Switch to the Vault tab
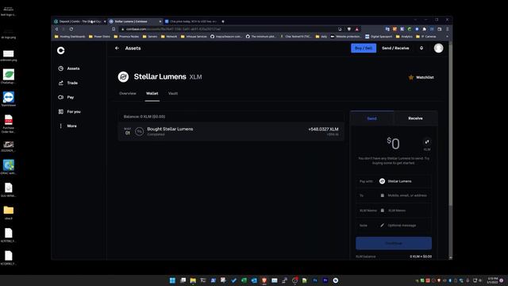Viewport: 508px width, 286px height. [173, 94]
